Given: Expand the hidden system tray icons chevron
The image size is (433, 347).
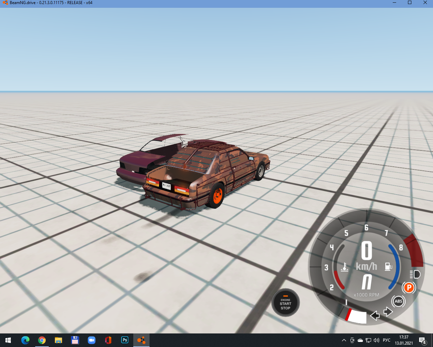Looking at the screenshot, I should [344, 340].
